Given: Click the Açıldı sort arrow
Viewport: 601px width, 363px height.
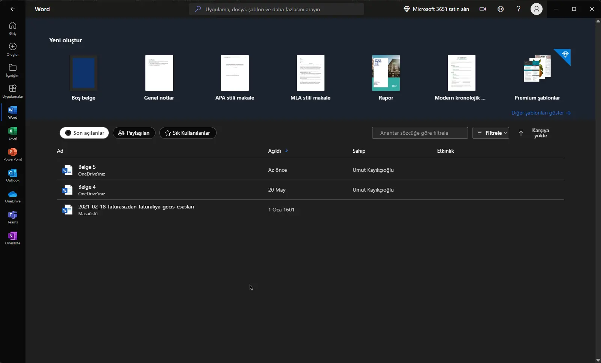Looking at the screenshot, I should coord(286,151).
